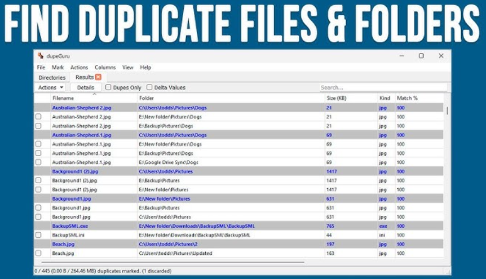Screen dimensions: 486x279
Task: Open the Actions menu in menu bar
Action: point(79,67)
